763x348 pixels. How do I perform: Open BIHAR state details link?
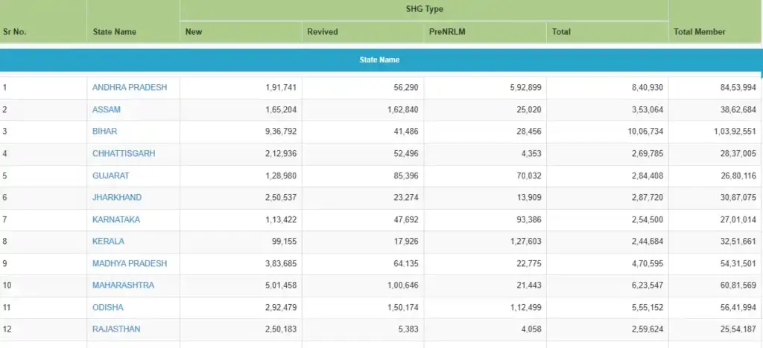[105, 132]
